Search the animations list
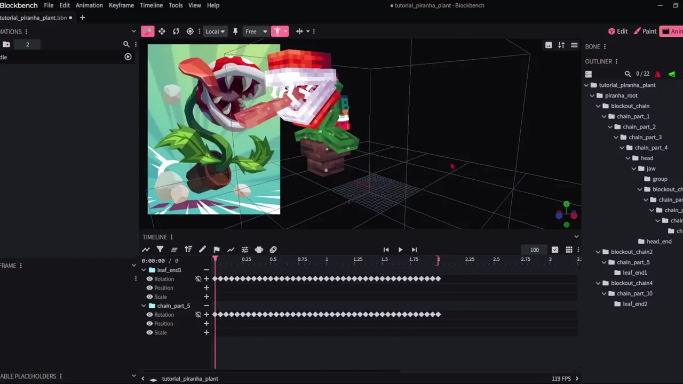Screen dimensions: 683x384 pos(126,44)
